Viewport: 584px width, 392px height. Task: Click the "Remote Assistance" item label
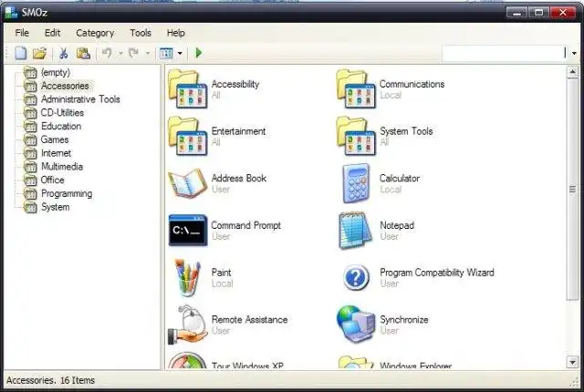249,320
